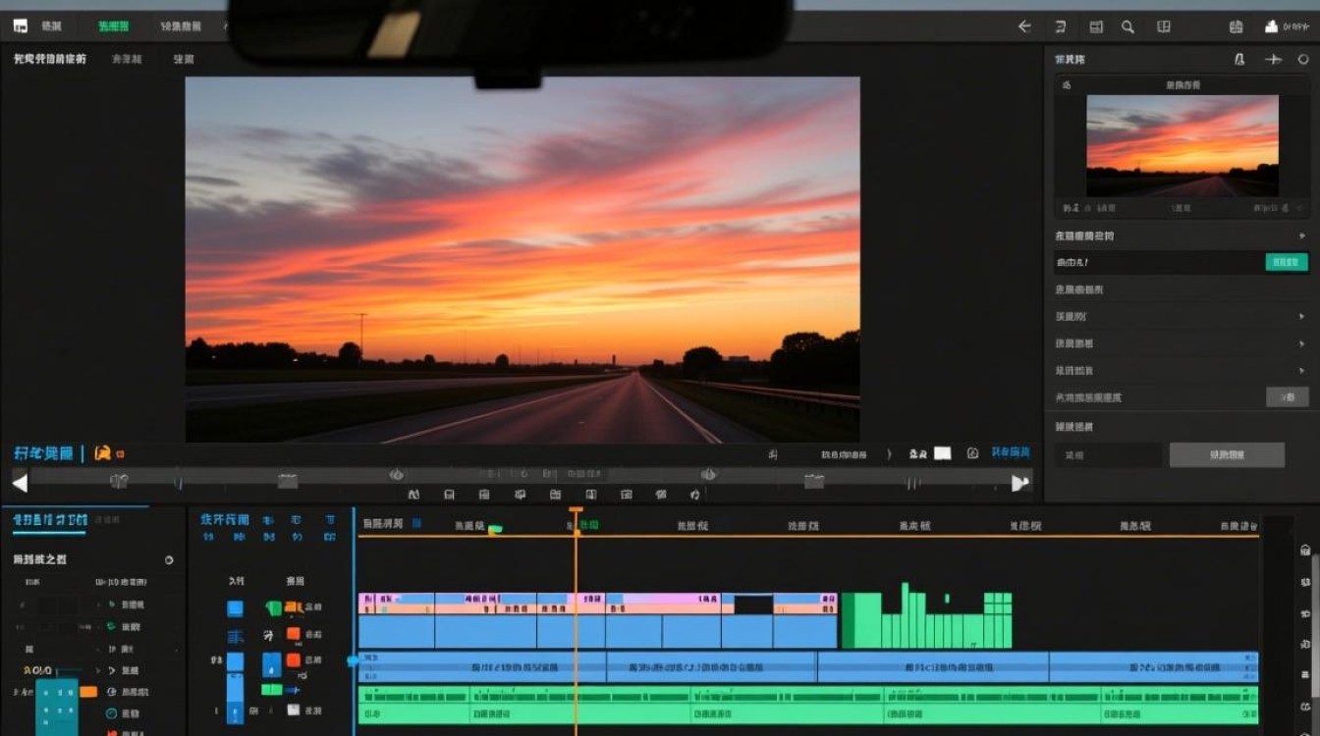Click the text input field in right panel
This screenshot has width=1320, height=736.
(1109, 454)
